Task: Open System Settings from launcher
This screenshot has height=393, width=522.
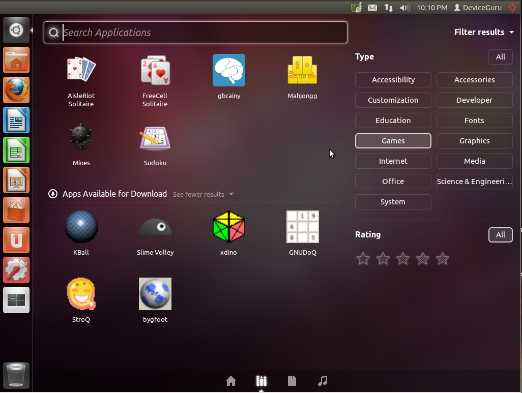Action: 16,270
